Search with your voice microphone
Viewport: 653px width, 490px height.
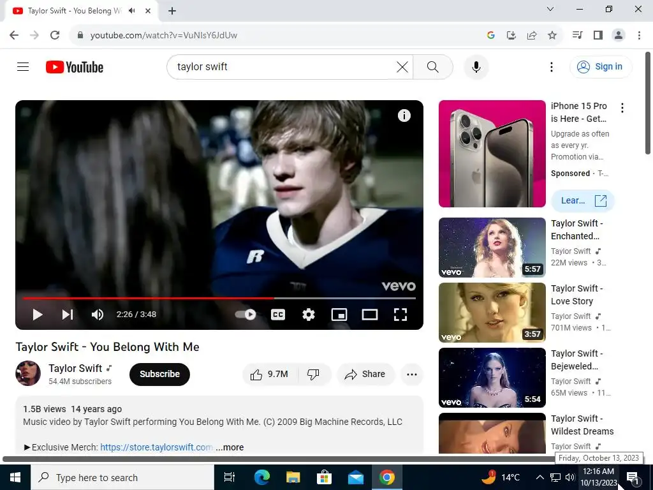pos(476,66)
